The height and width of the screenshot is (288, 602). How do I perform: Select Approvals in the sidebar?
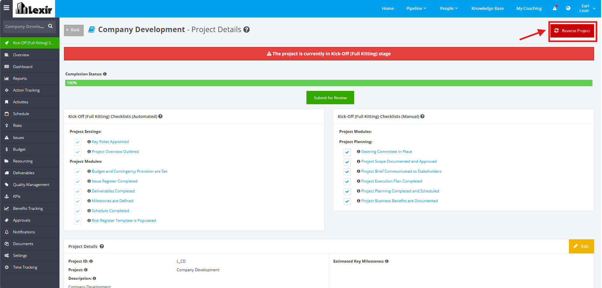pos(30,220)
